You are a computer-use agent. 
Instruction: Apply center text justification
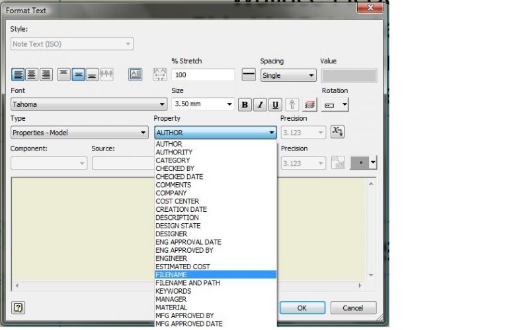click(32, 75)
